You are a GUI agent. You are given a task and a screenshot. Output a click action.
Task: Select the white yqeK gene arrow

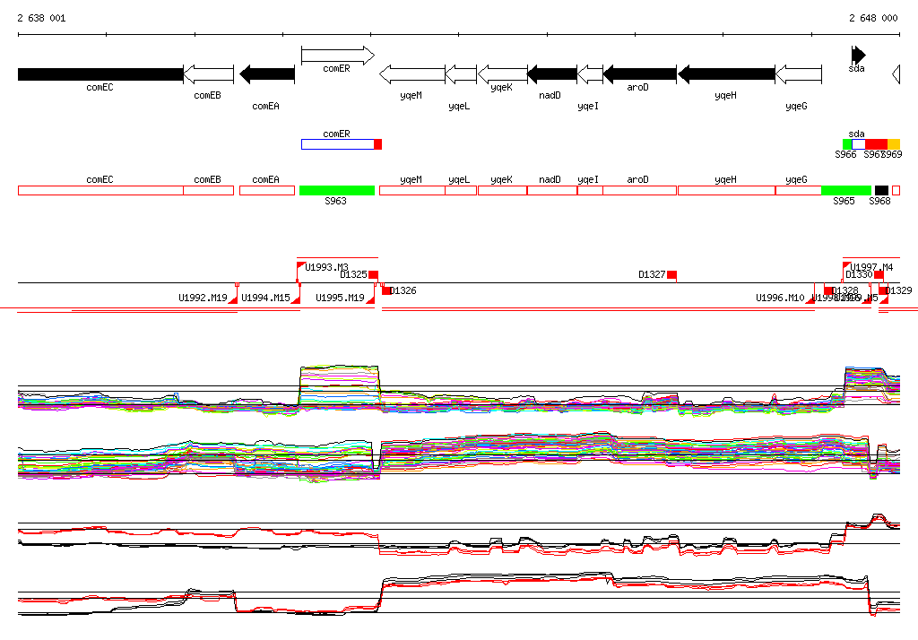502,74
